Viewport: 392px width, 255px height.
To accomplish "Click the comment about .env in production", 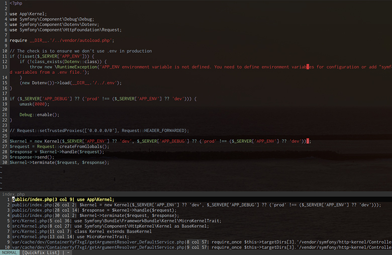I will tap(80, 51).
